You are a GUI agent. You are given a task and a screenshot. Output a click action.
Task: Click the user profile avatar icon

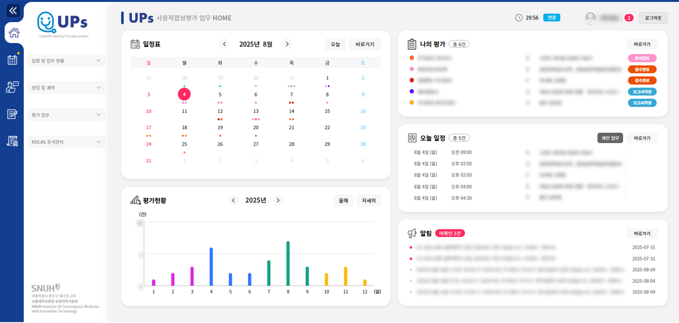pos(590,18)
